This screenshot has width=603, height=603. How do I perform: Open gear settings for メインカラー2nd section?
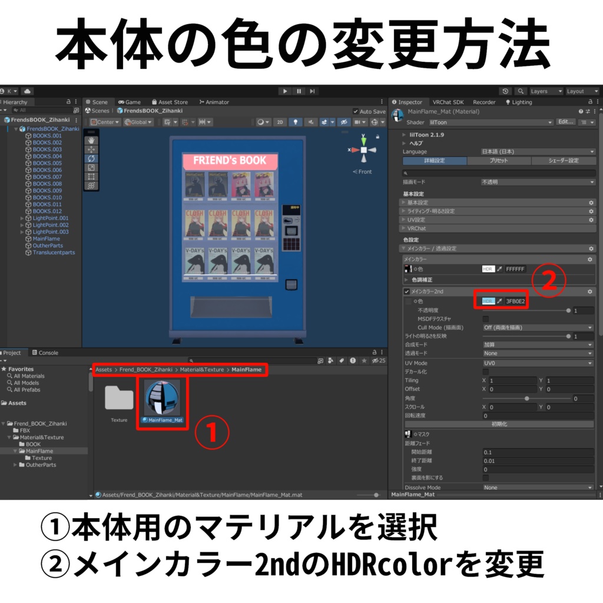(x=590, y=291)
